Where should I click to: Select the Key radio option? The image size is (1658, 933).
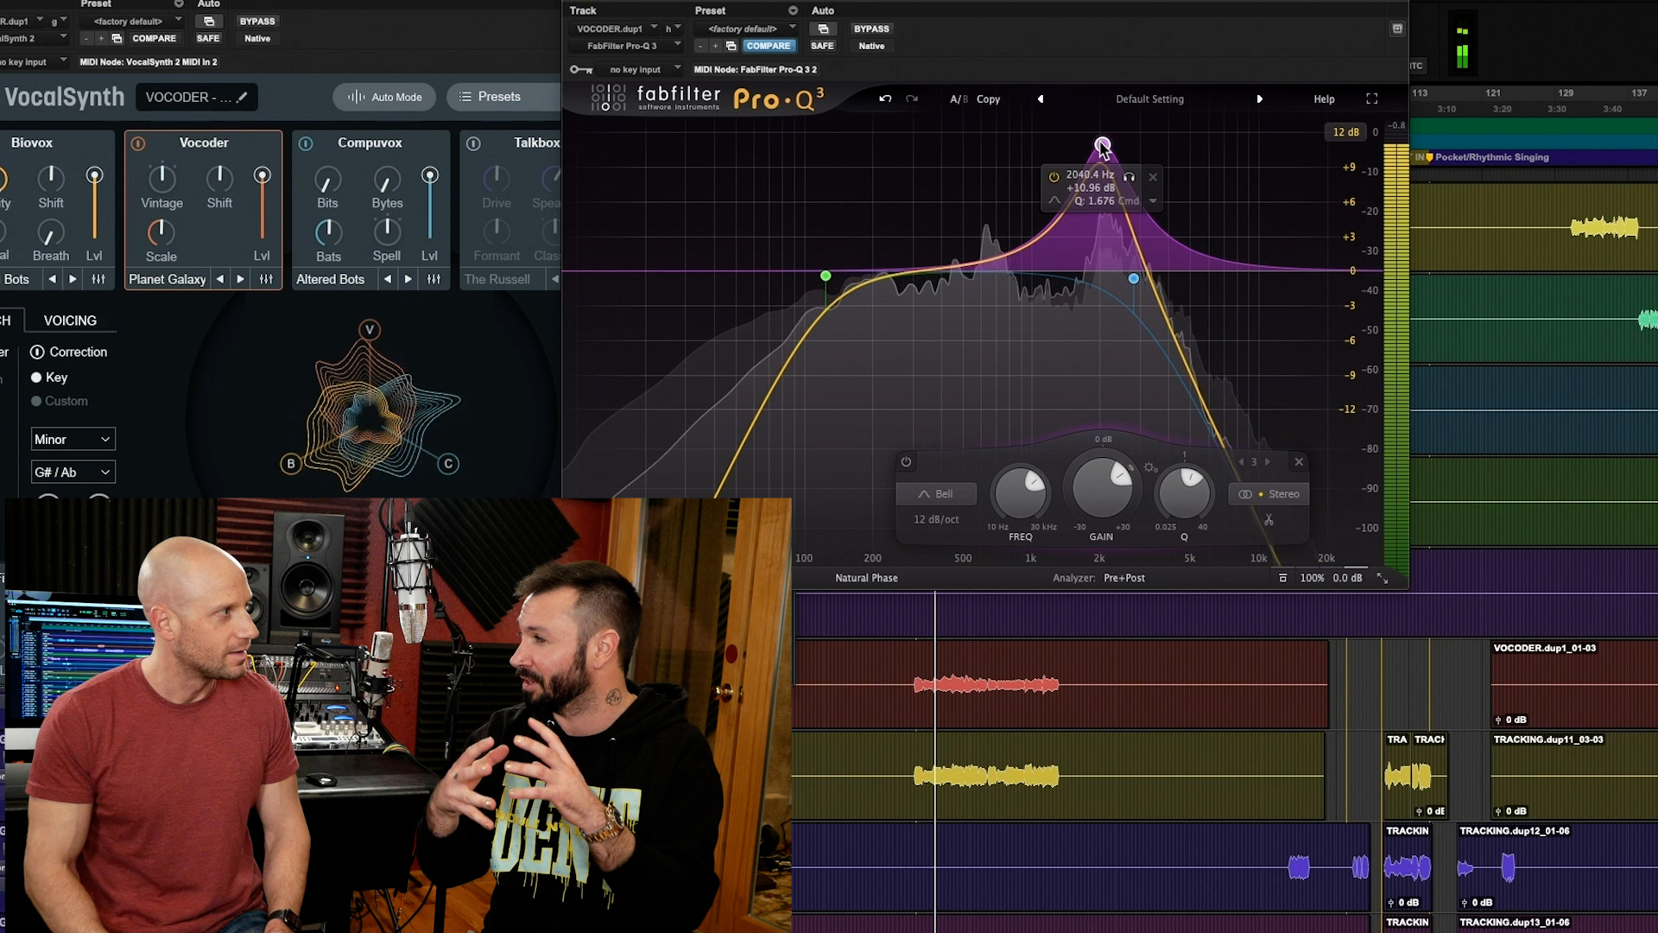pos(36,378)
